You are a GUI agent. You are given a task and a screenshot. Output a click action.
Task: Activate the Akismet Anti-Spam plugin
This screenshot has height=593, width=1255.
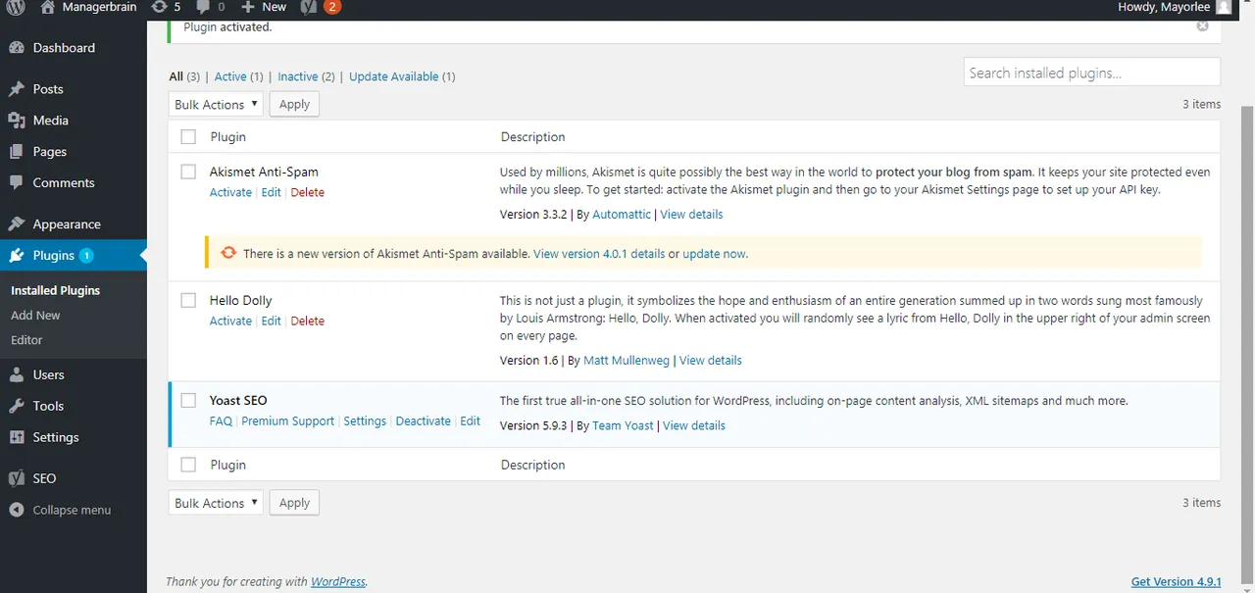[230, 192]
